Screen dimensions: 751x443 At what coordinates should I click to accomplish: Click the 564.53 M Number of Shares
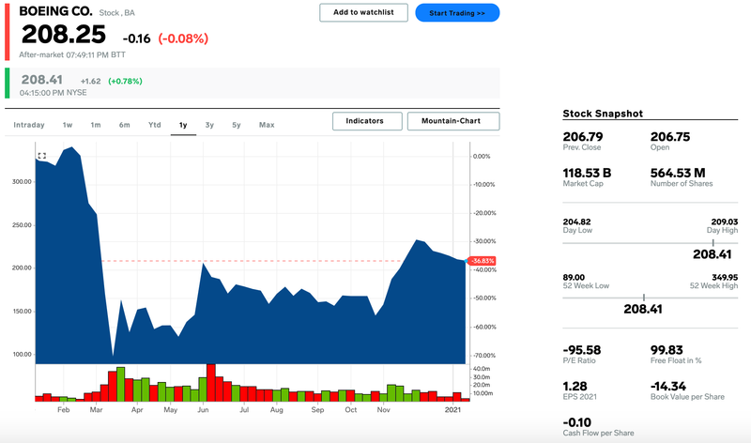pos(678,173)
